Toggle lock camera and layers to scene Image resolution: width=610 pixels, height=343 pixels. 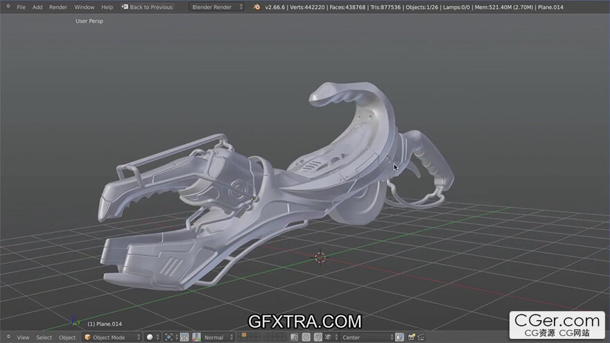tap(295, 337)
